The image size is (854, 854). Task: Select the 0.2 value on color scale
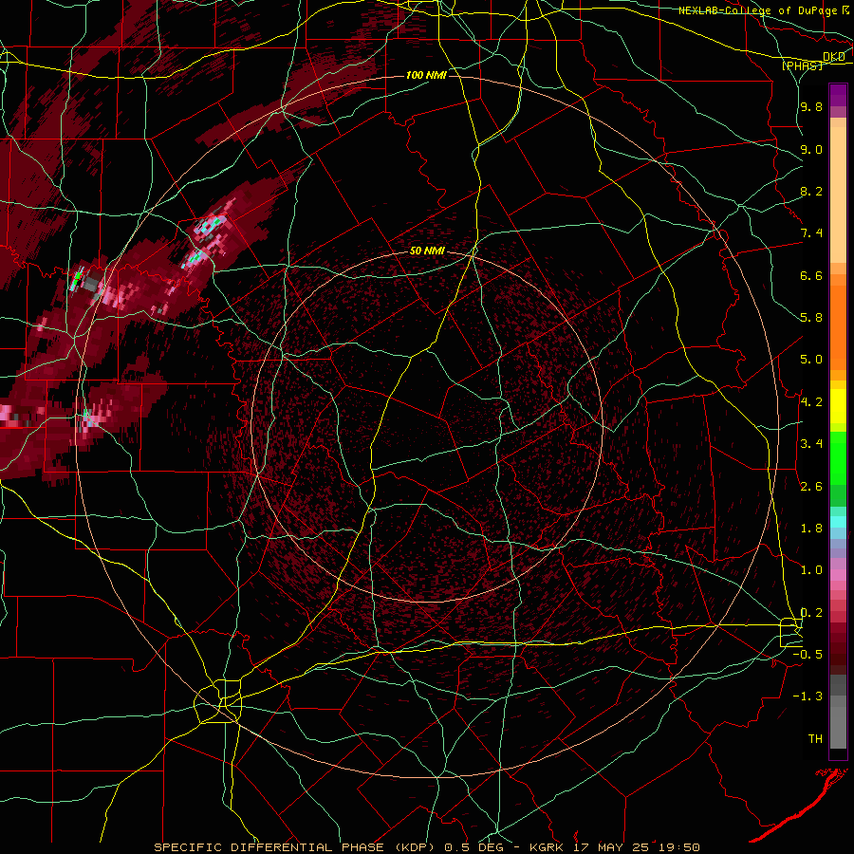coord(811,613)
